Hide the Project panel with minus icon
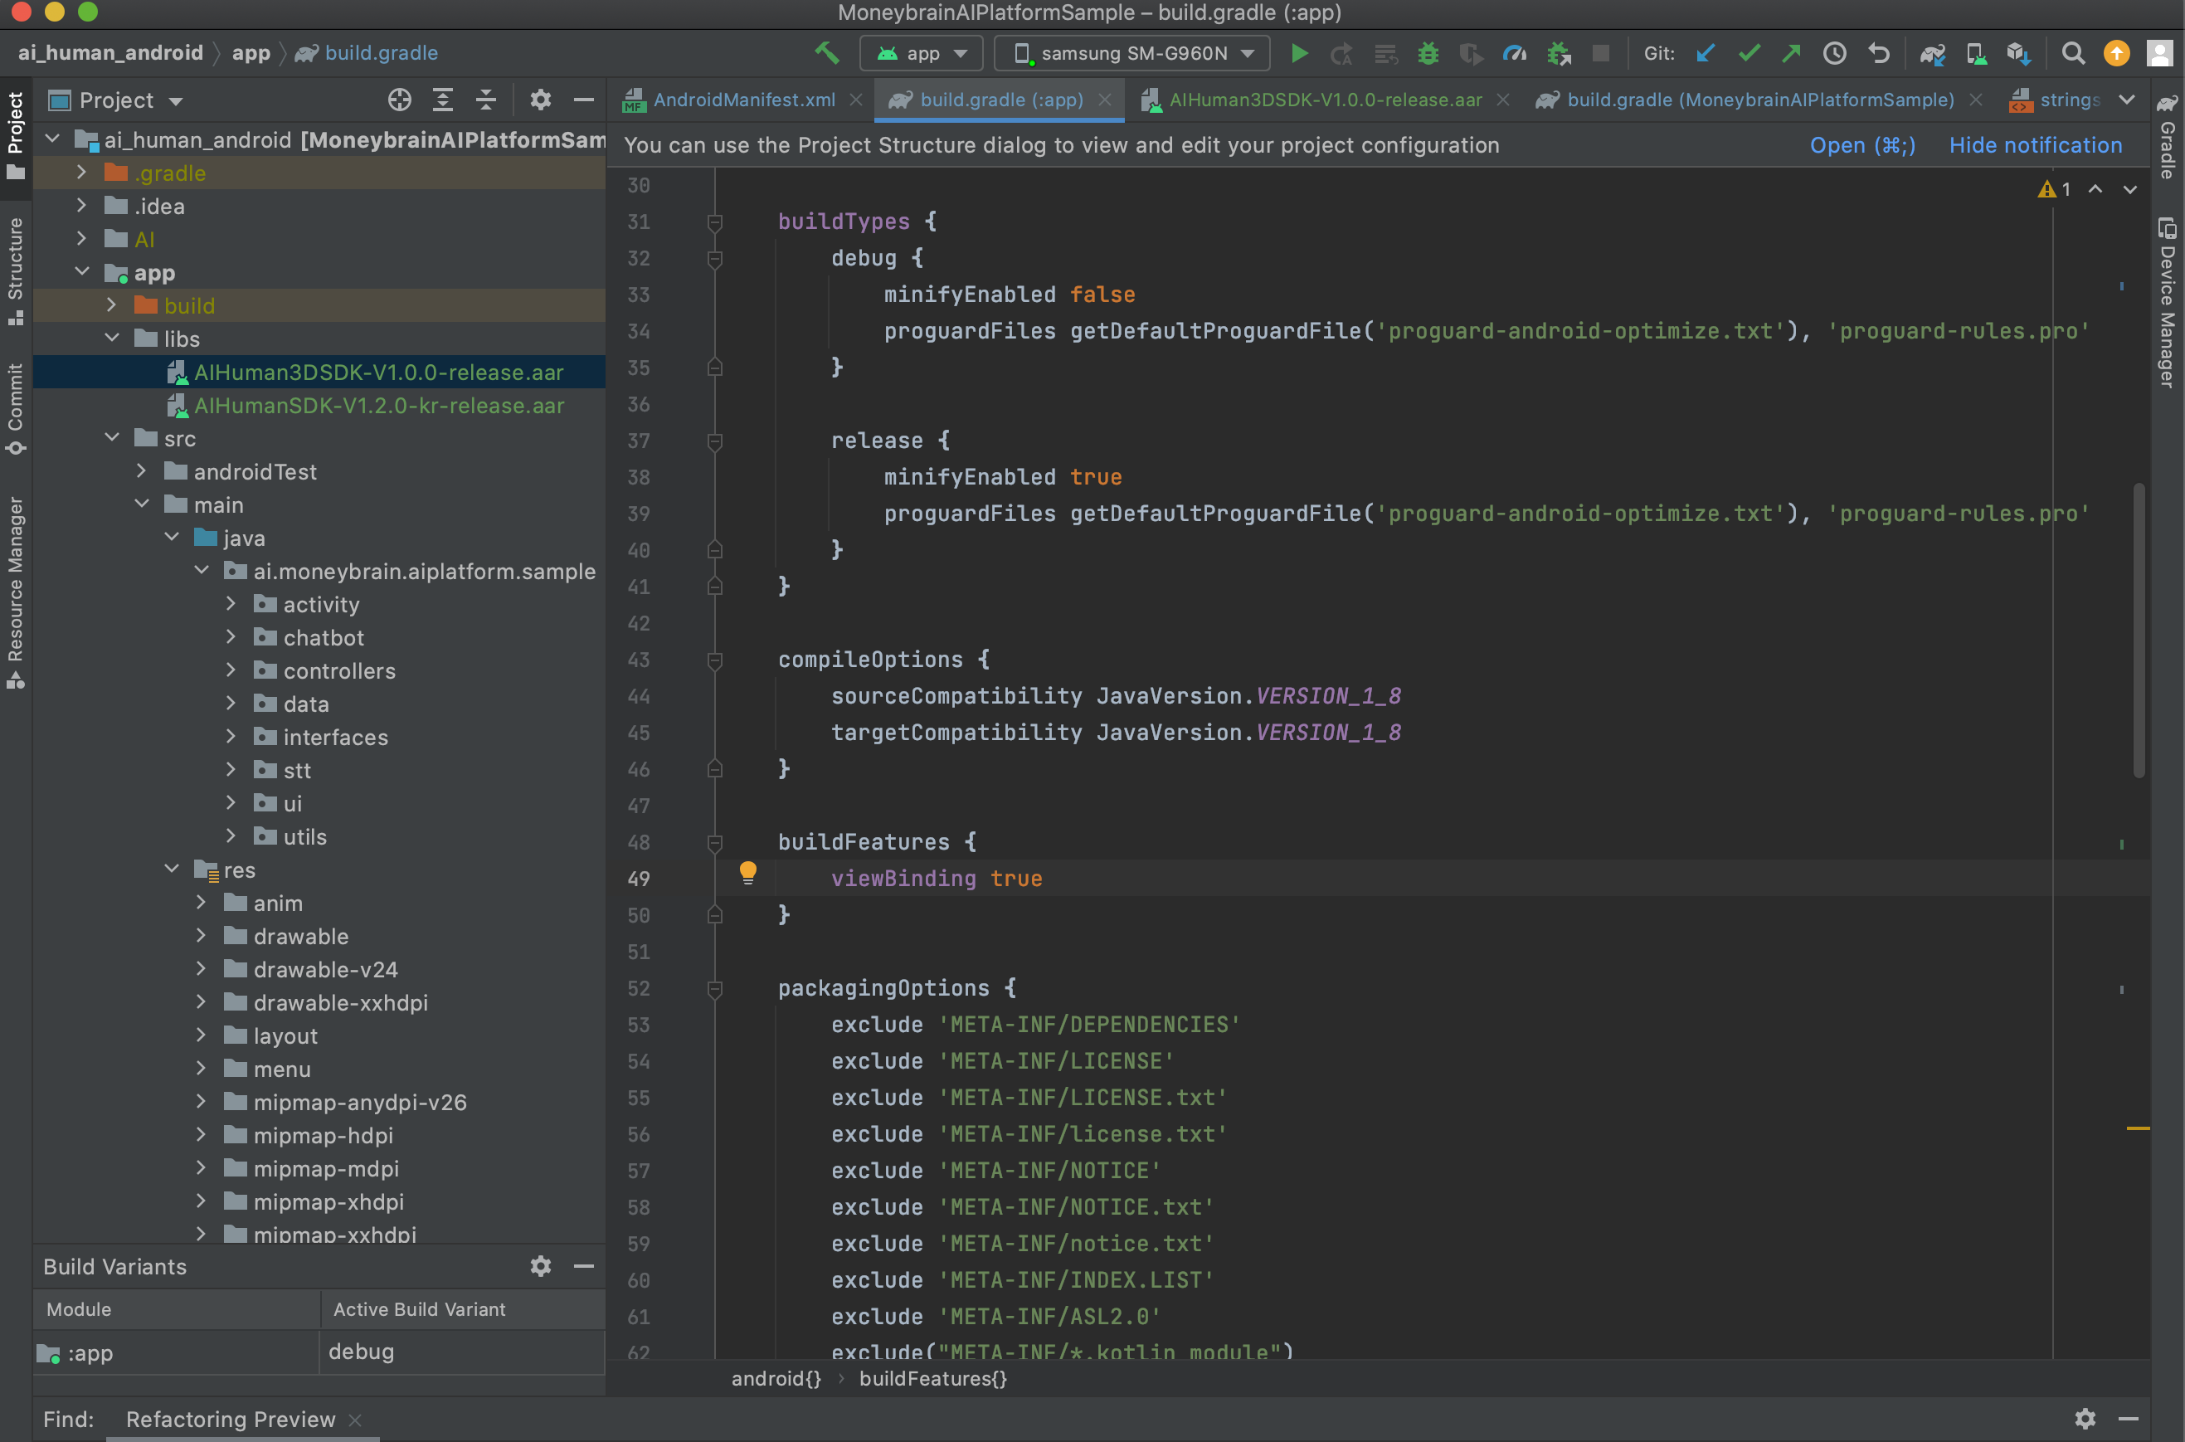Viewport: 2185px width, 1442px height. point(584,100)
